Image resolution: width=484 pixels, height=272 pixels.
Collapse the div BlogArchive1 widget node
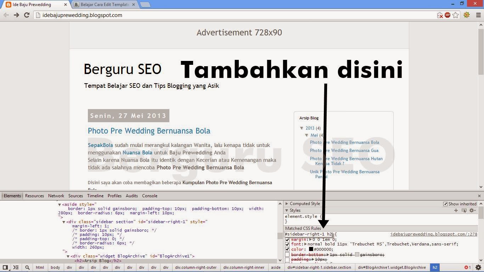point(68,256)
